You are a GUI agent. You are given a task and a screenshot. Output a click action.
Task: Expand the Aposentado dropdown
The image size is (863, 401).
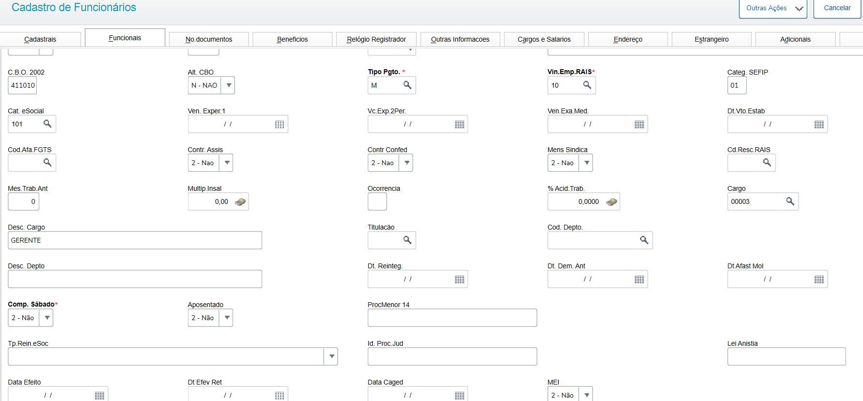[x=227, y=318]
